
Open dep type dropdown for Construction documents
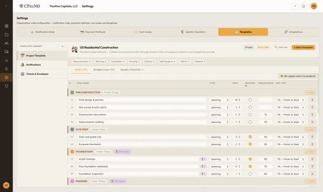(290, 115)
